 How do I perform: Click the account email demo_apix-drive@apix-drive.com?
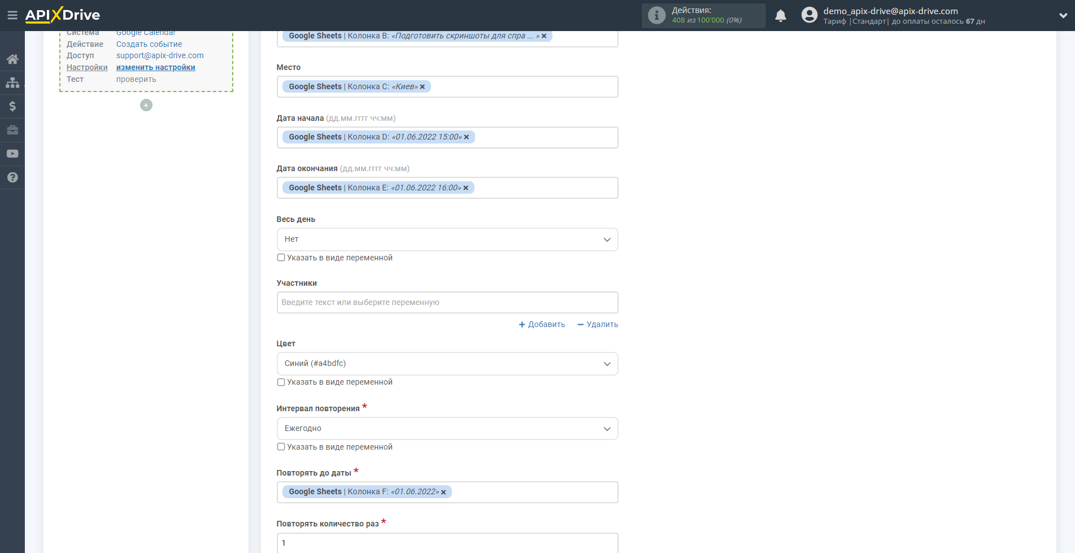click(x=890, y=11)
